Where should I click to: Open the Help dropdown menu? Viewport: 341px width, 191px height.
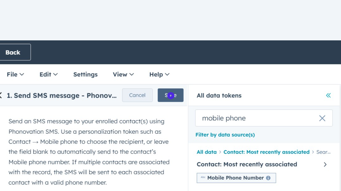coord(159,75)
